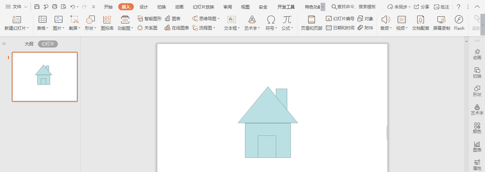Switch to the 幻灯片放映 tab
Image resolution: width=485 pixels, height=172 pixels.
pos(203,7)
